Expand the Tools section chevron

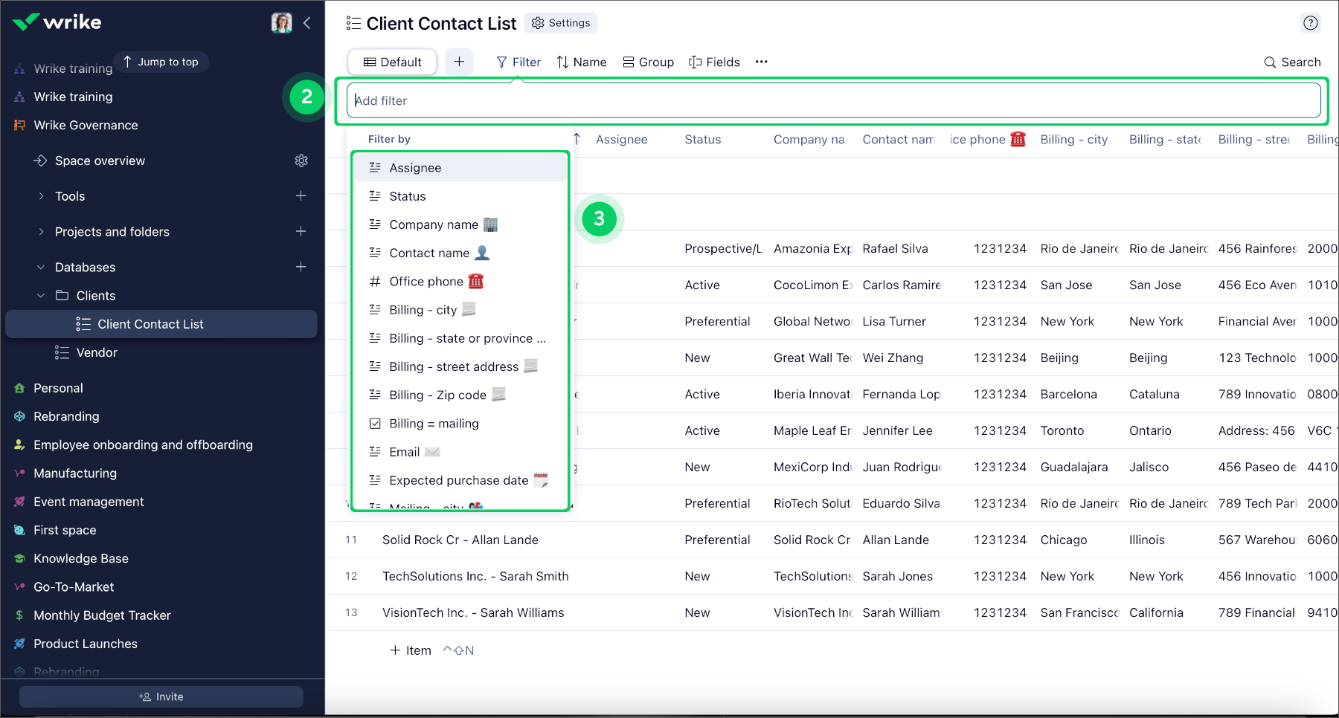coord(42,196)
